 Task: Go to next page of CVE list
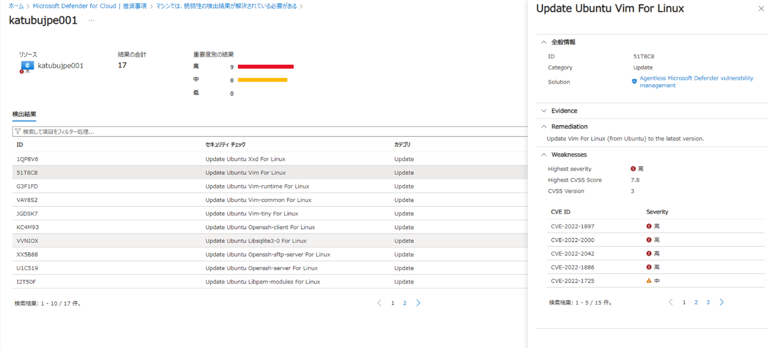point(722,302)
